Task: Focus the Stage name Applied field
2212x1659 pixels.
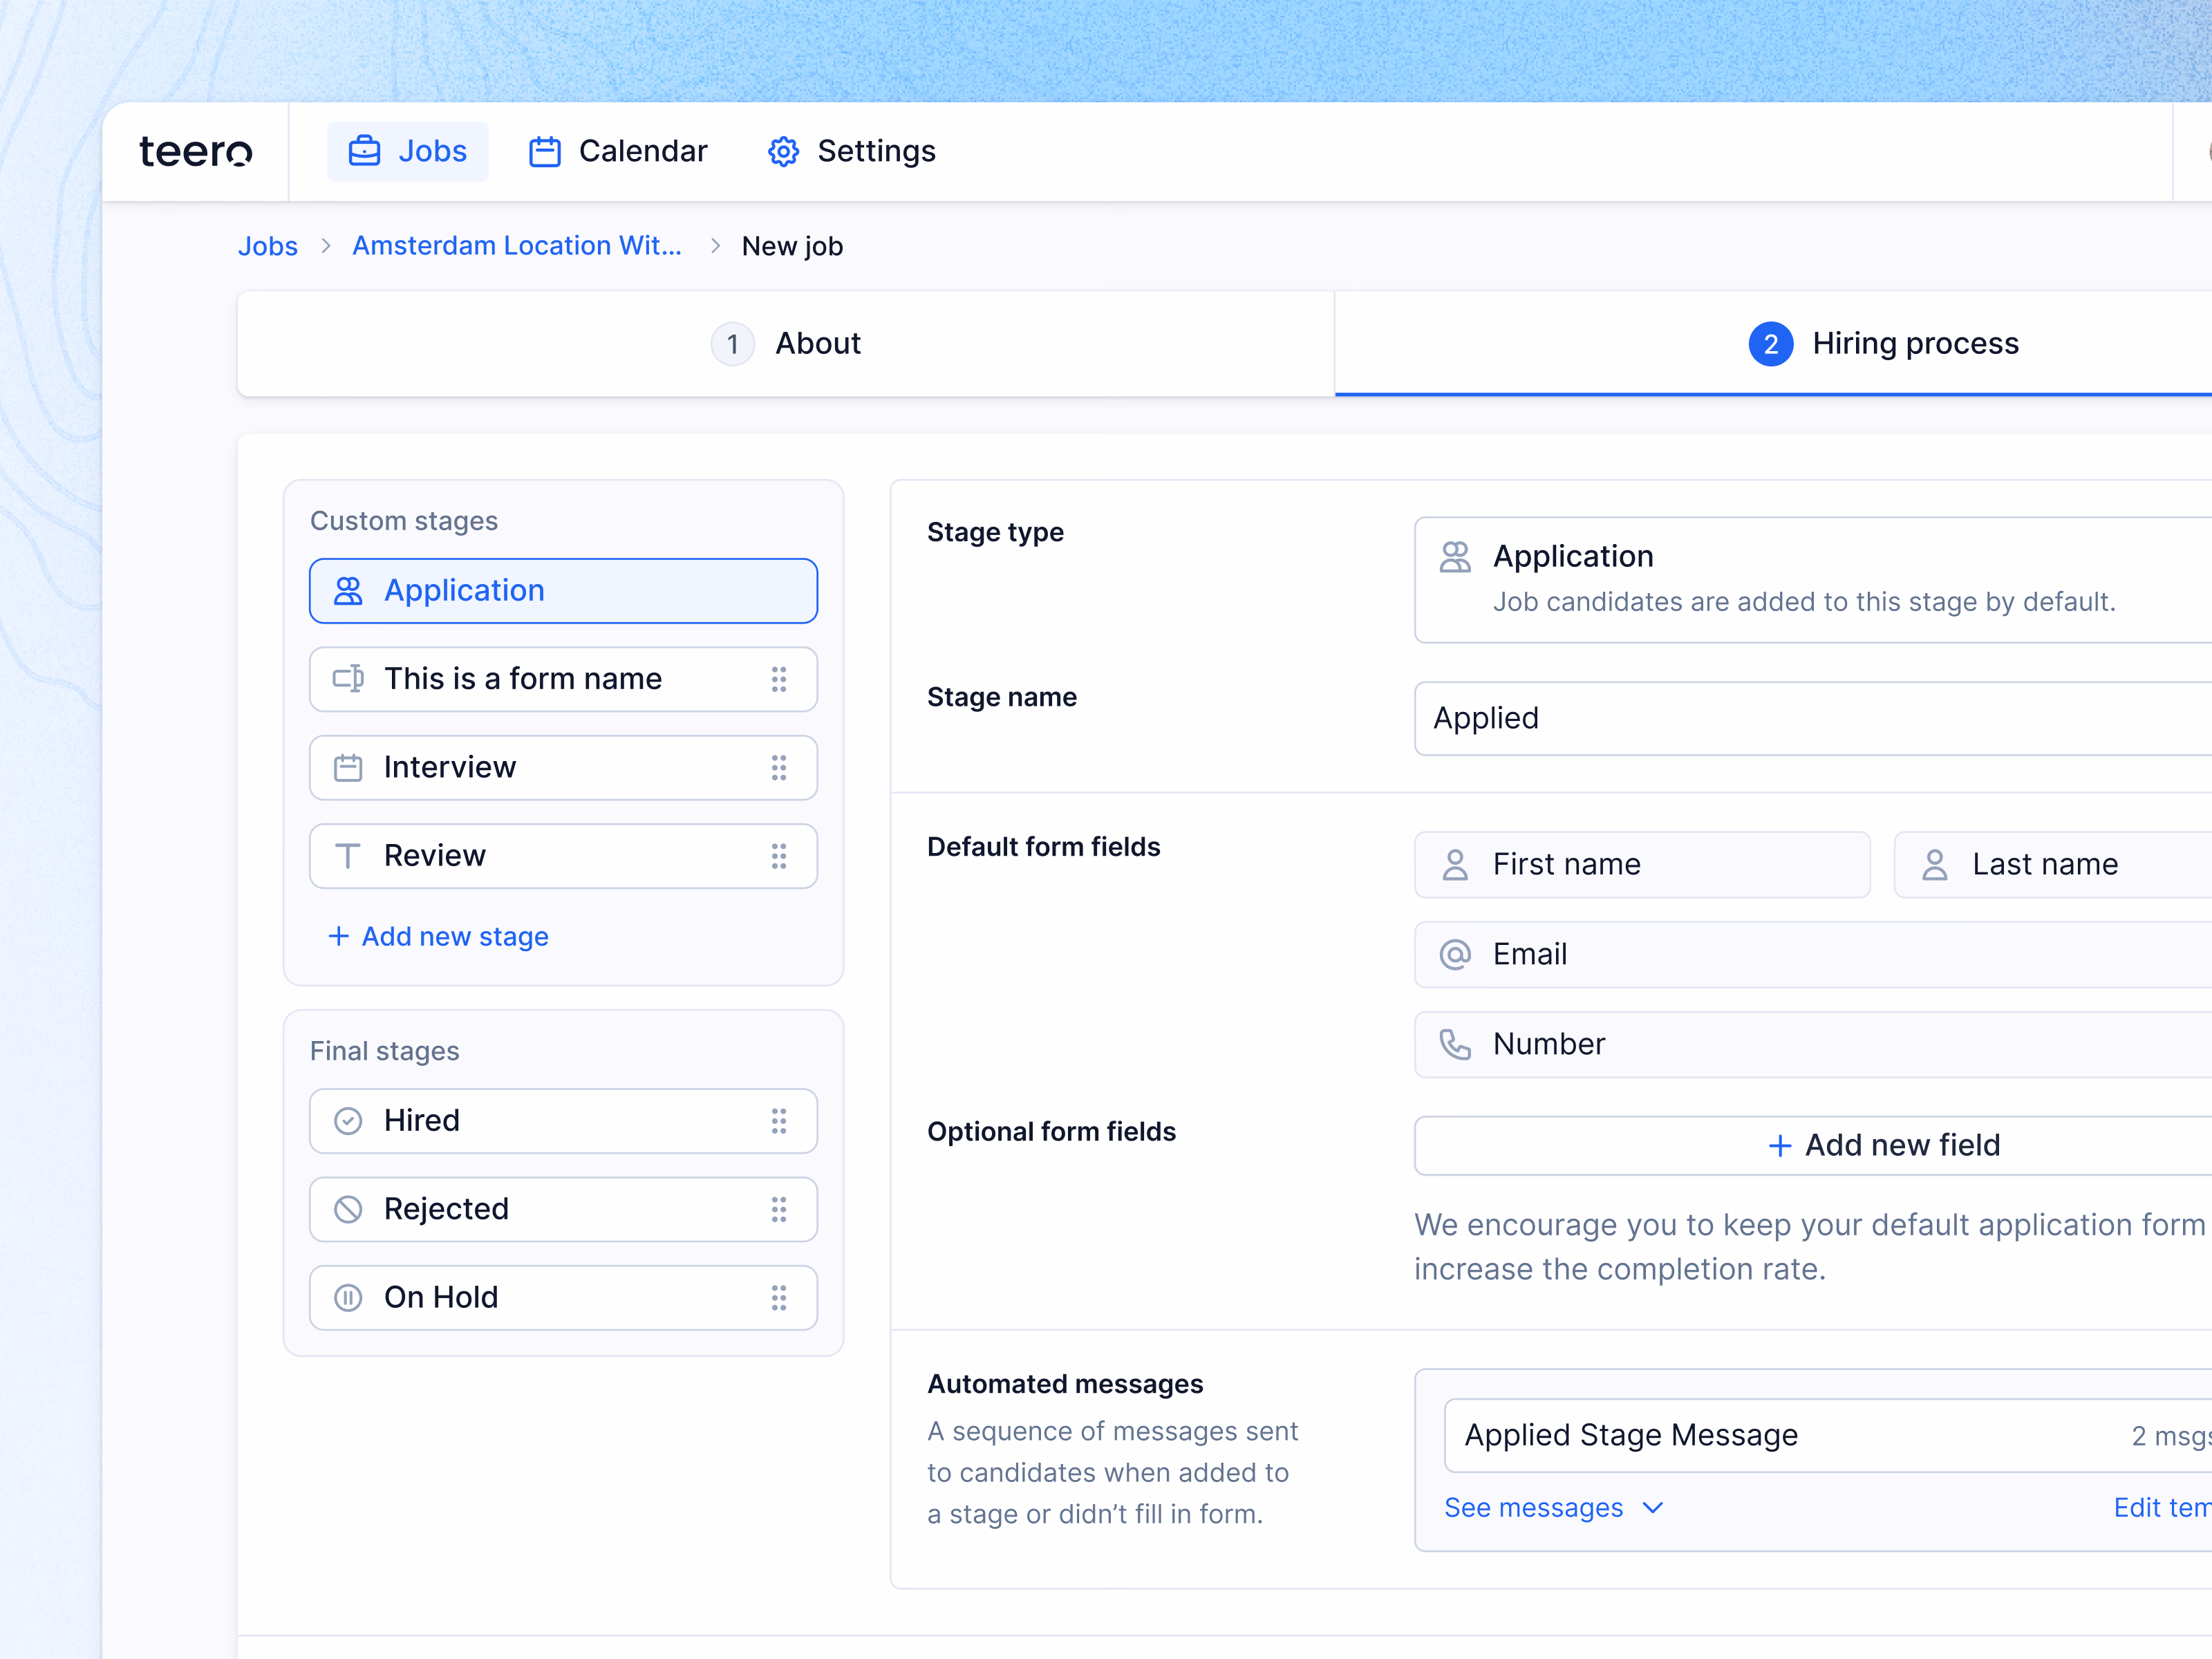Action: click(x=1813, y=718)
